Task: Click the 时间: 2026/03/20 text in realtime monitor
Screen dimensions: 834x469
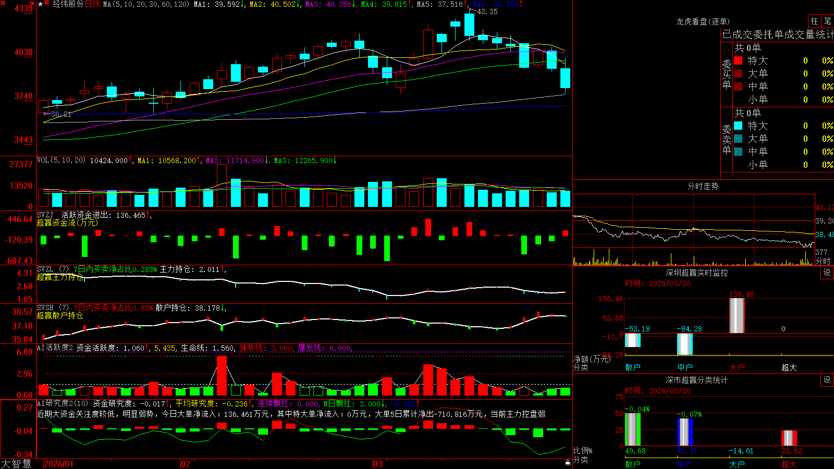Action: (658, 283)
